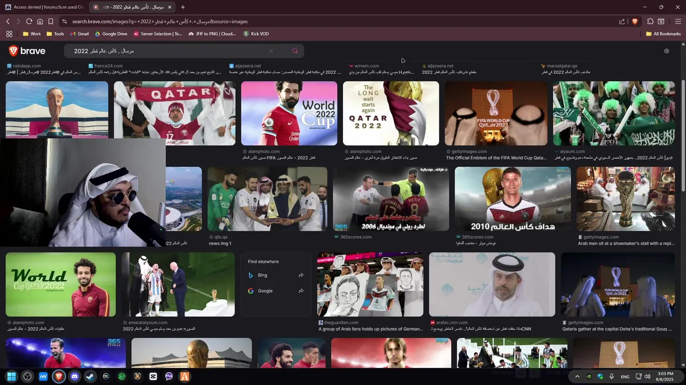Open the Brave main hamburger menu
This screenshot has height=385, width=686.
point(678,21)
